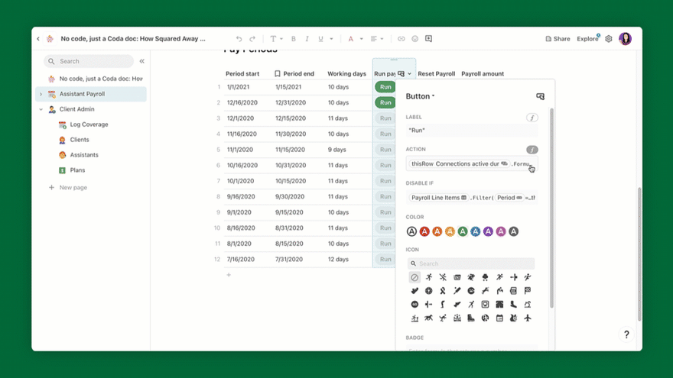Toggle formula mode for the Label field
The width and height of the screenshot is (673, 378).
(x=532, y=118)
